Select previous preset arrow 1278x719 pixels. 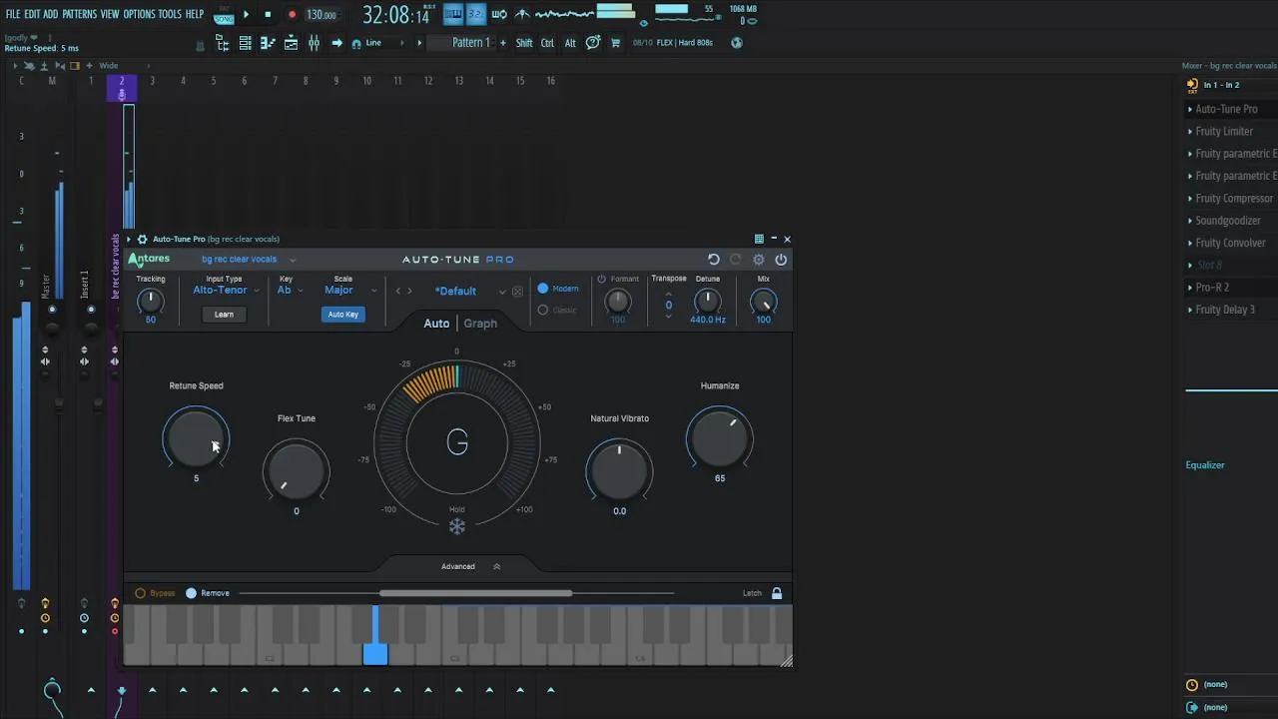(x=398, y=292)
